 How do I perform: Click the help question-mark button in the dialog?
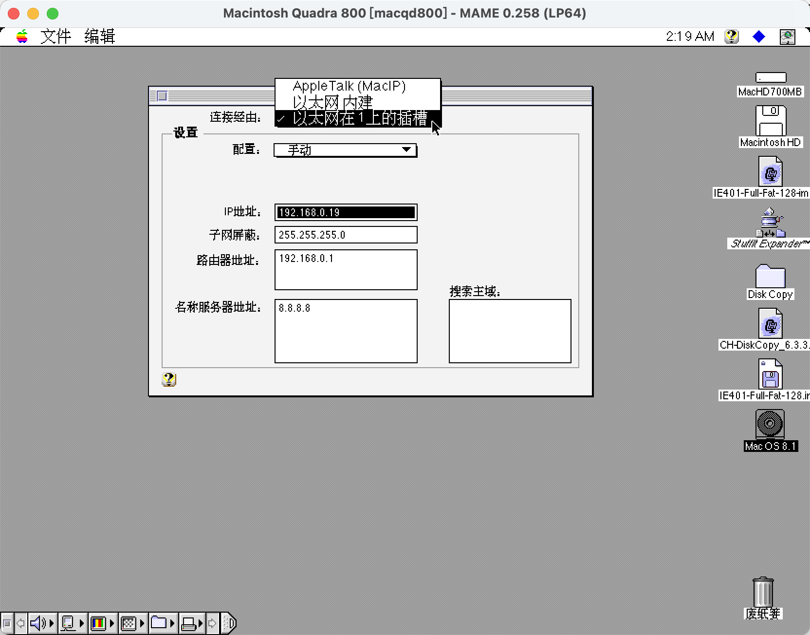tap(168, 380)
